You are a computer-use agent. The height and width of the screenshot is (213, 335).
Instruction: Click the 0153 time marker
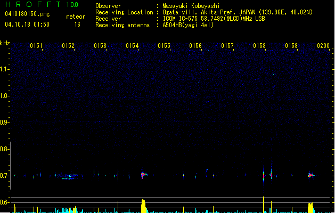[100, 46]
